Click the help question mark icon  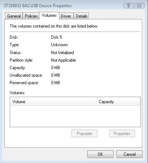click(x=129, y=6)
